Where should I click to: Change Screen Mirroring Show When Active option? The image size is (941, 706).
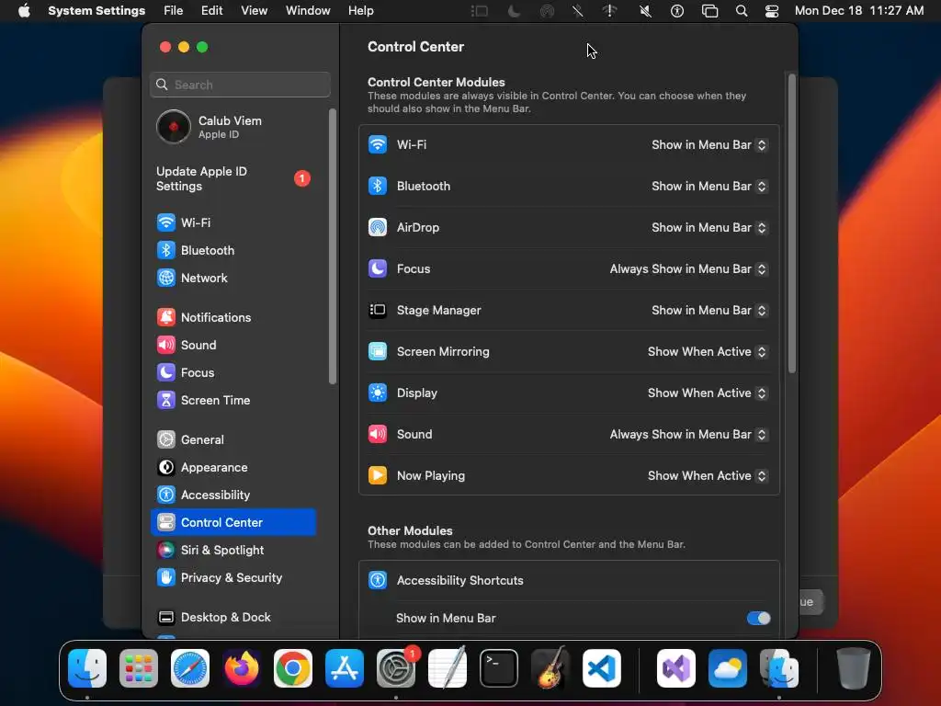click(x=708, y=352)
